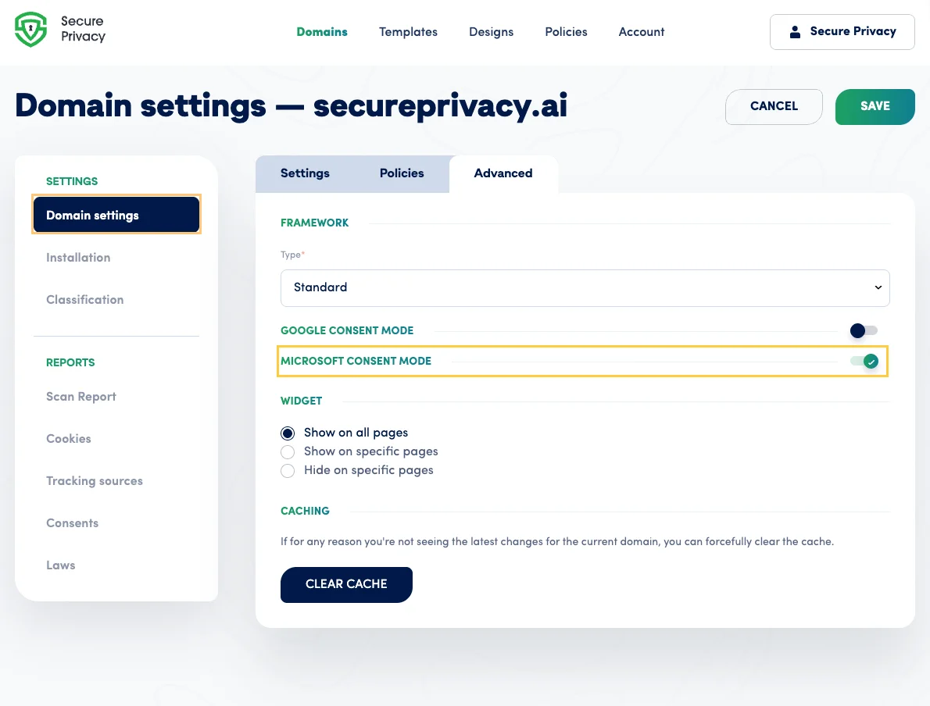Switch to the Policies tab
The height and width of the screenshot is (706, 930).
[x=401, y=173]
